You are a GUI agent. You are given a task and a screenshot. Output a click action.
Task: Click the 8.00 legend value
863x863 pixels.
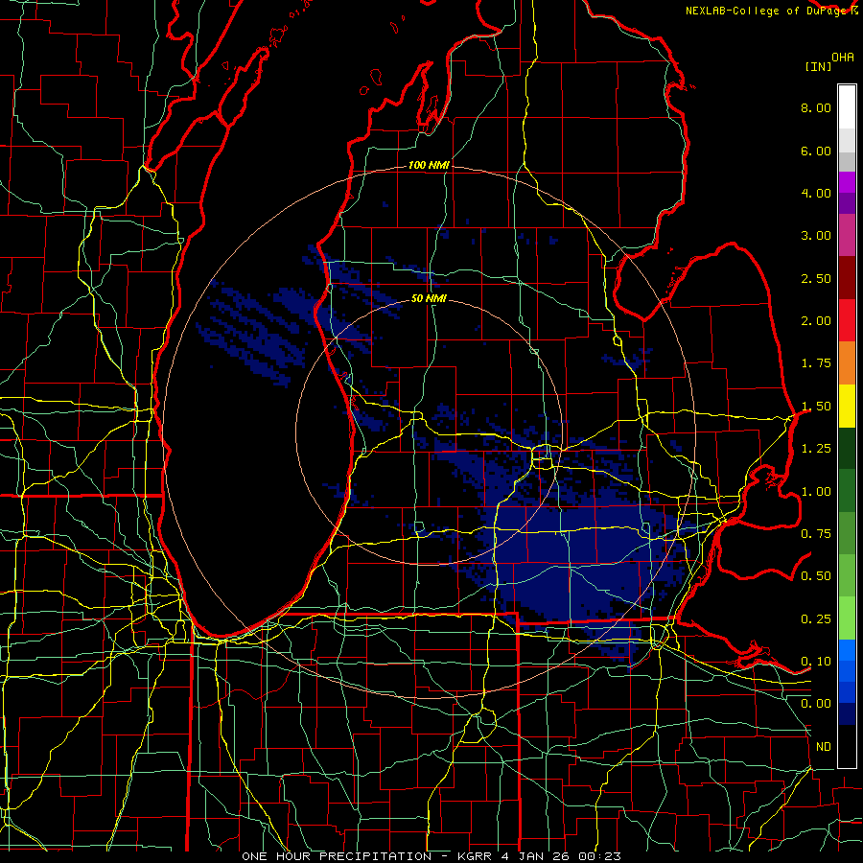click(x=816, y=107)
